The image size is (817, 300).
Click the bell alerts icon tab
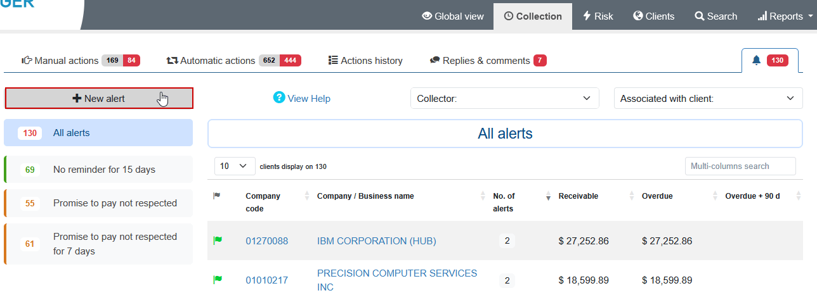[x=756, y=60]
